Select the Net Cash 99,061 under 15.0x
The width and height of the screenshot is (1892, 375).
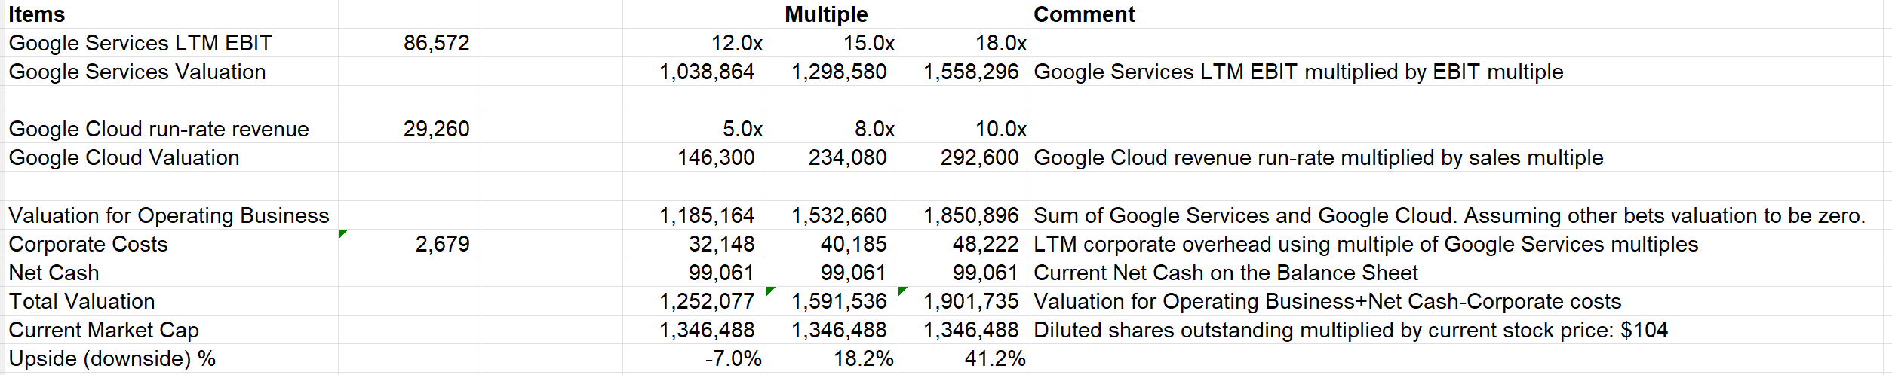click(832, 273)
